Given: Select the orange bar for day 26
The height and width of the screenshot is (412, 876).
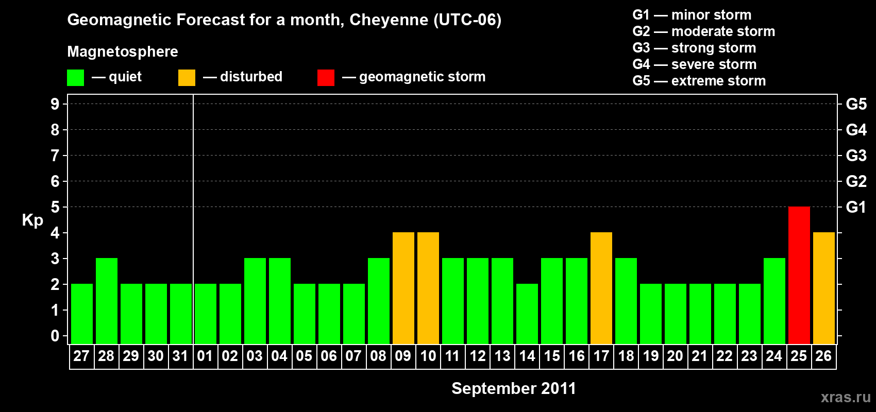Looking at the screenshot, I should click(824, 288).
